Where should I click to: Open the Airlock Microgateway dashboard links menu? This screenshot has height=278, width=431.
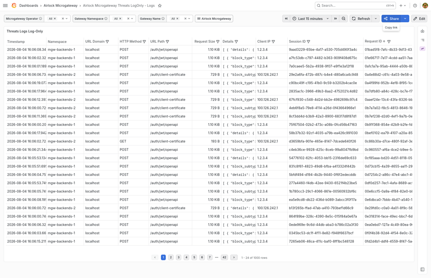pos(214,19)
